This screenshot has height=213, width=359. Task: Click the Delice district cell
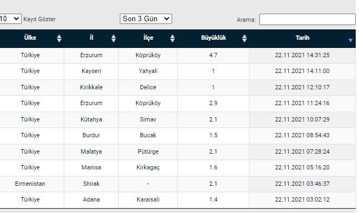tap(148, 88)
